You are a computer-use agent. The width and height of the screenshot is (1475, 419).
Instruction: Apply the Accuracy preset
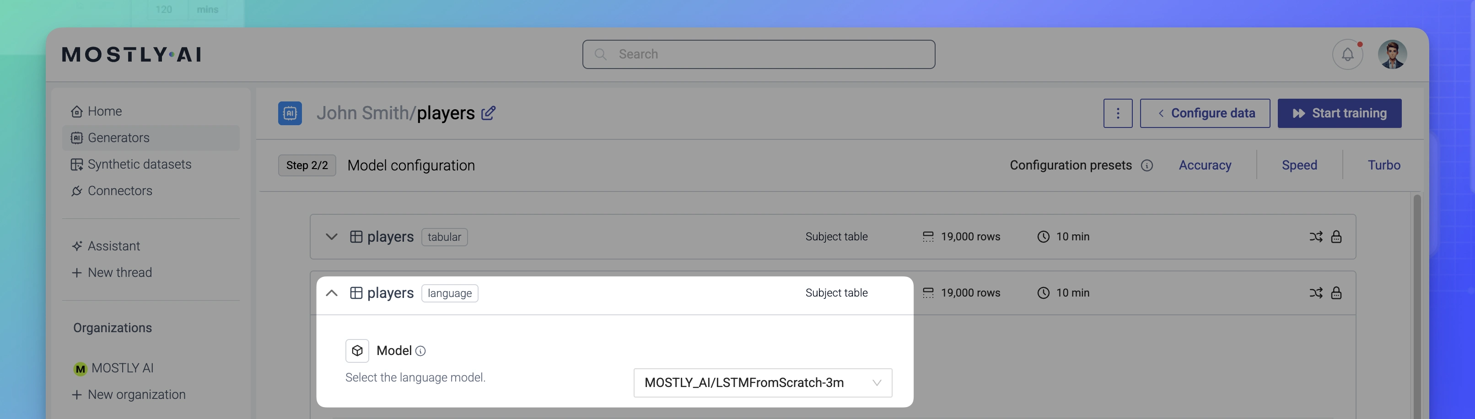coord(1205,165)
